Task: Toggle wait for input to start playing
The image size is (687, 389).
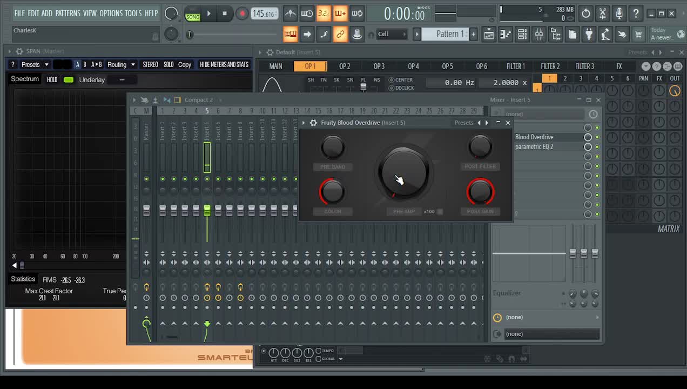Action: coord(307,14)
